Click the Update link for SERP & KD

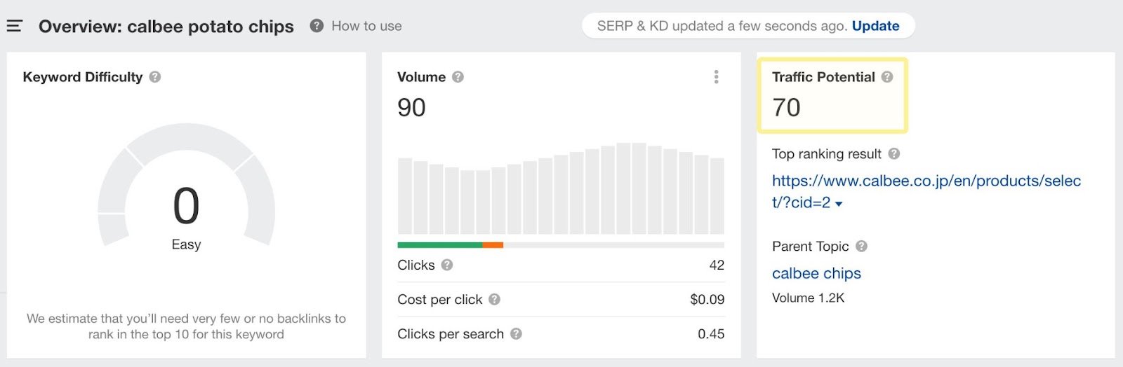[x=875, y=26]
